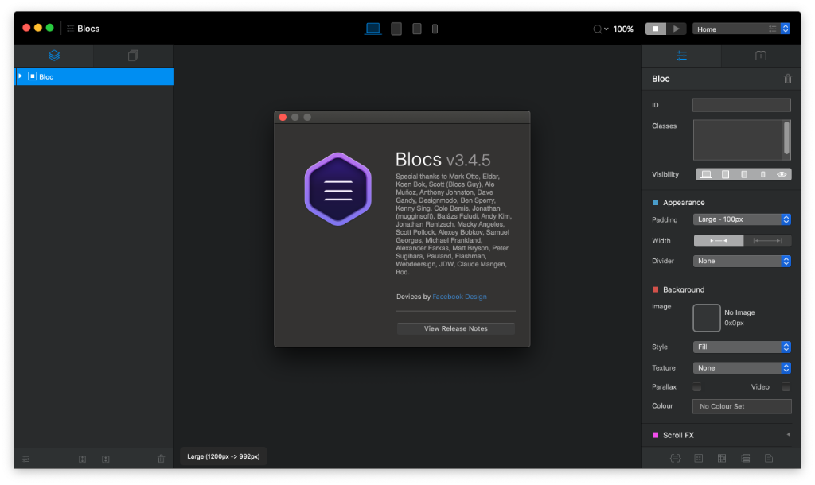815x485 pixels.
Task: Click the square grid icon in inspector footer
Action: 699,459
